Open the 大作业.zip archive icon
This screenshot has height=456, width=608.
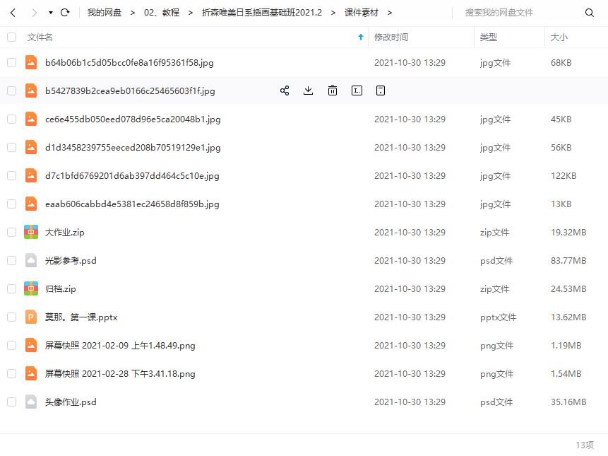pyautogui.click(x=31, y=232)
